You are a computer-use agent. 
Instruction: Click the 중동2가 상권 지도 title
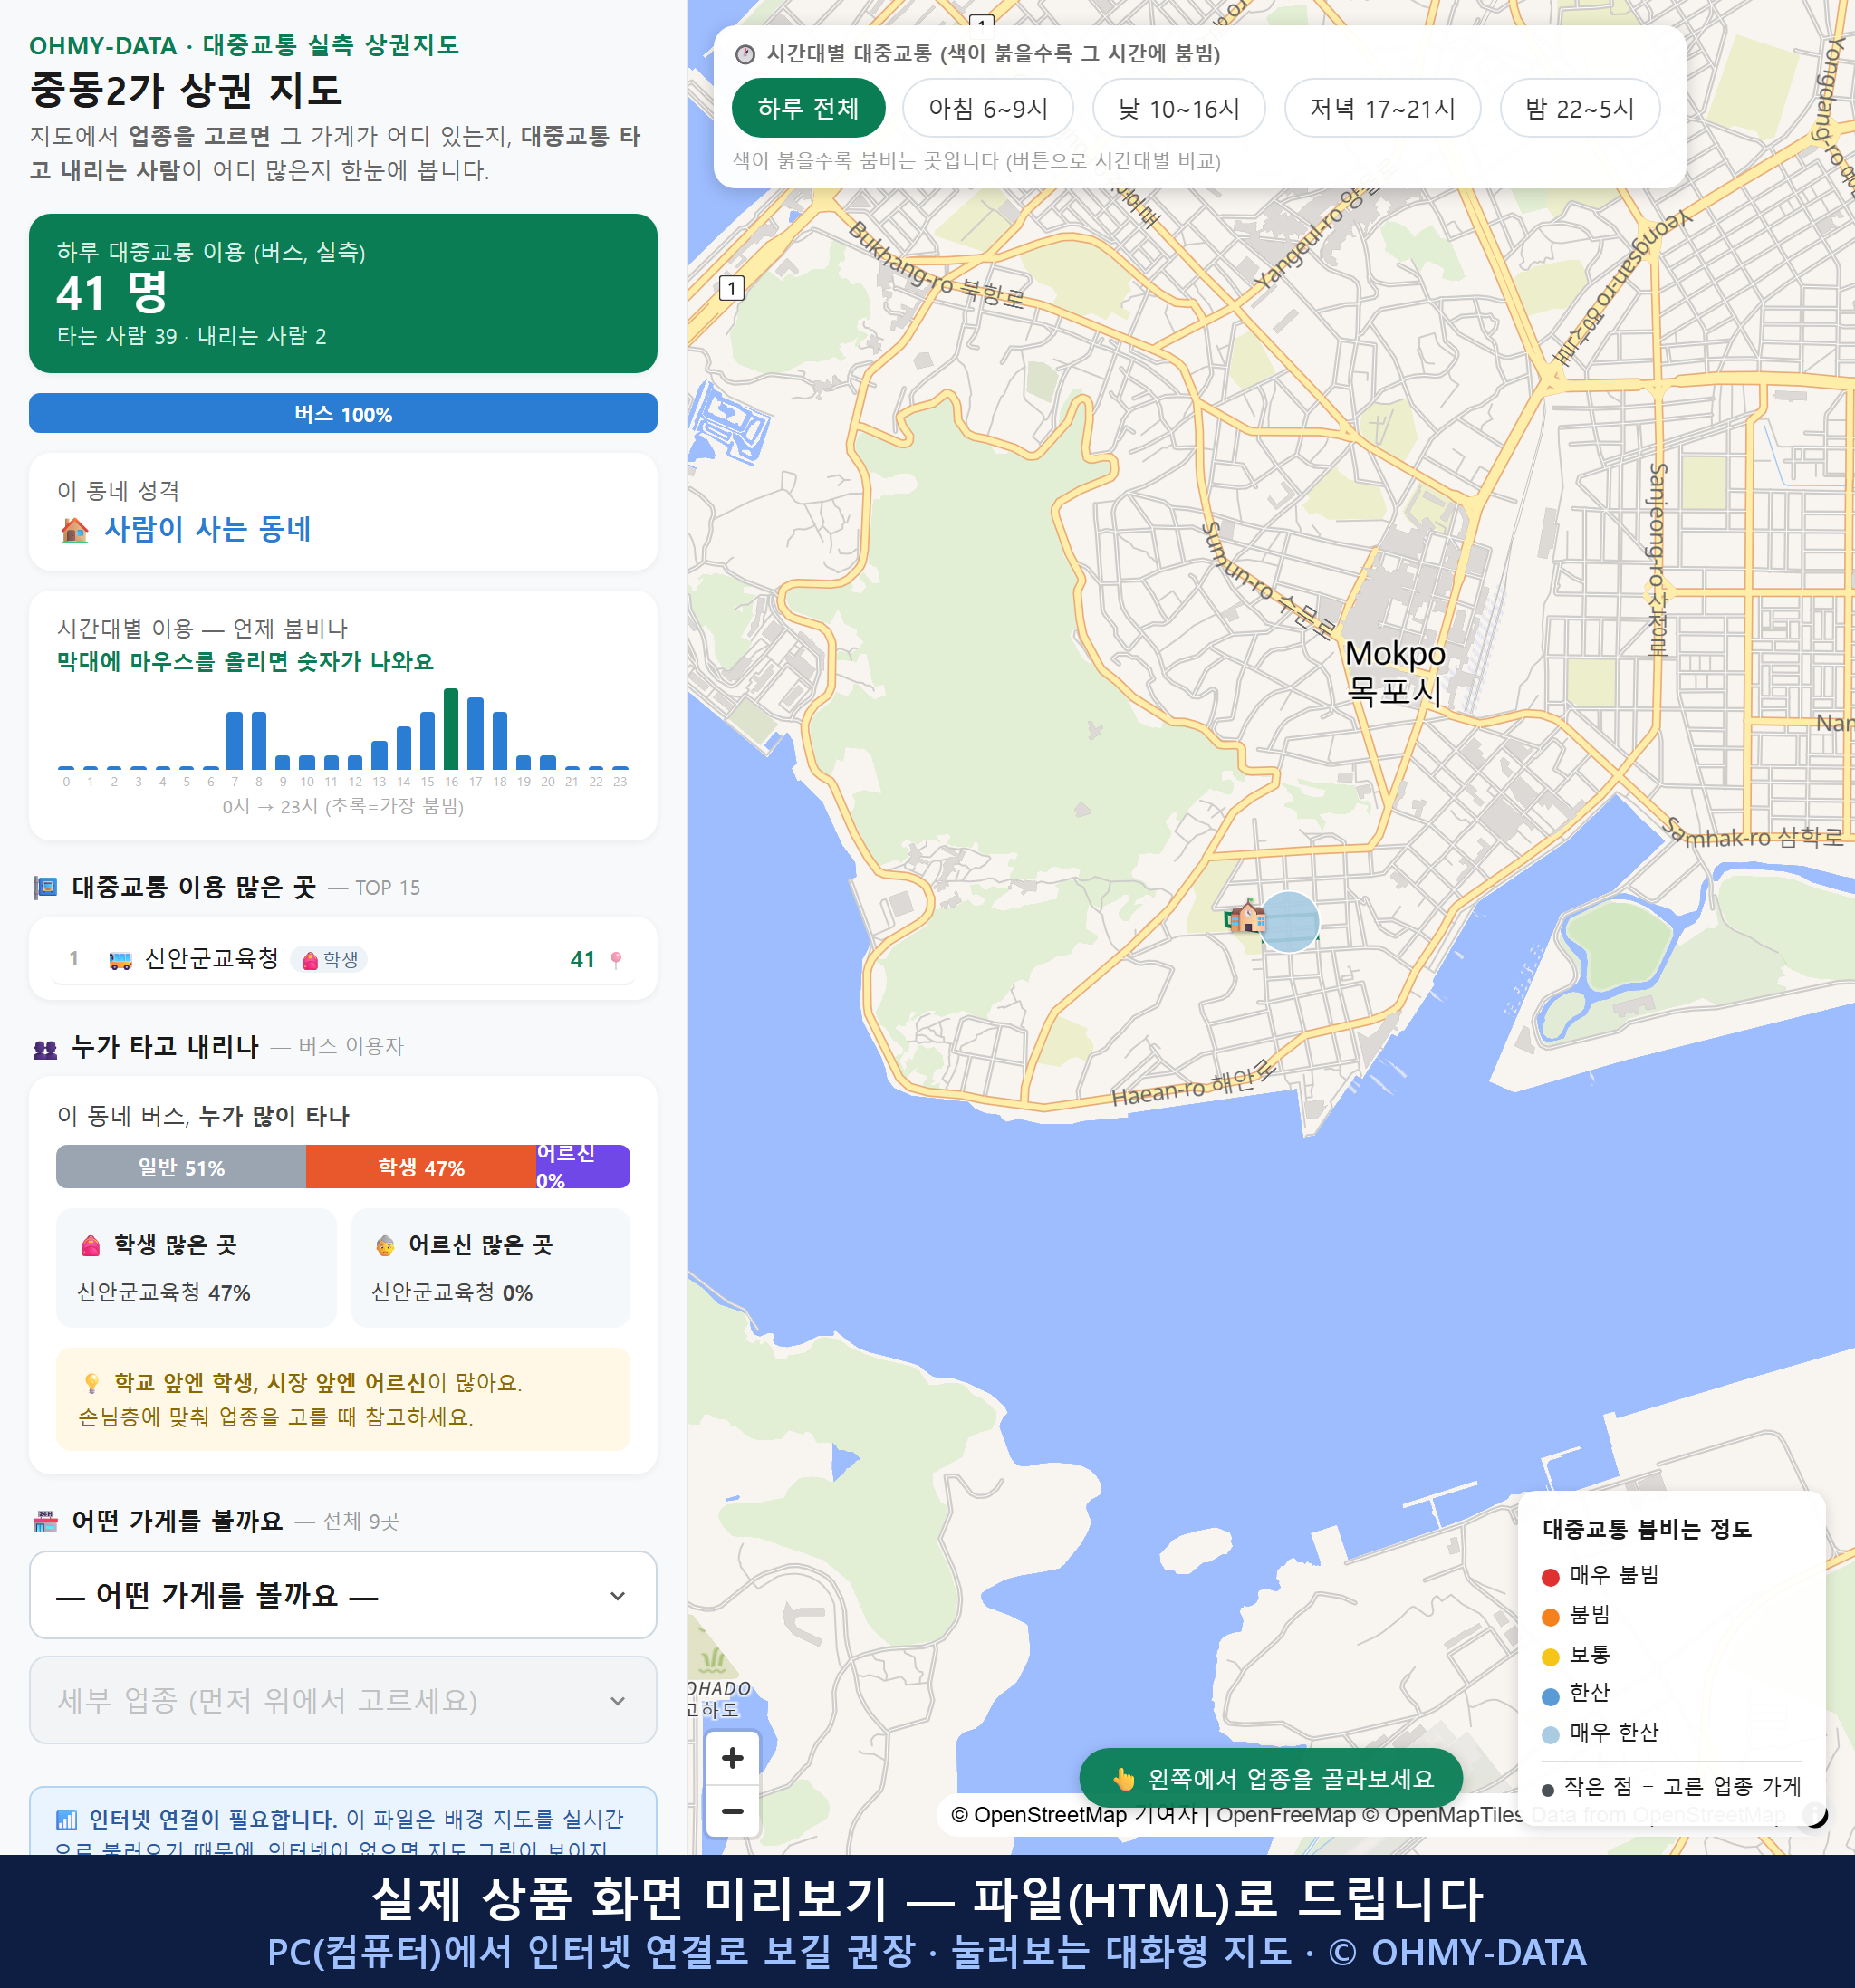point(186,90)
